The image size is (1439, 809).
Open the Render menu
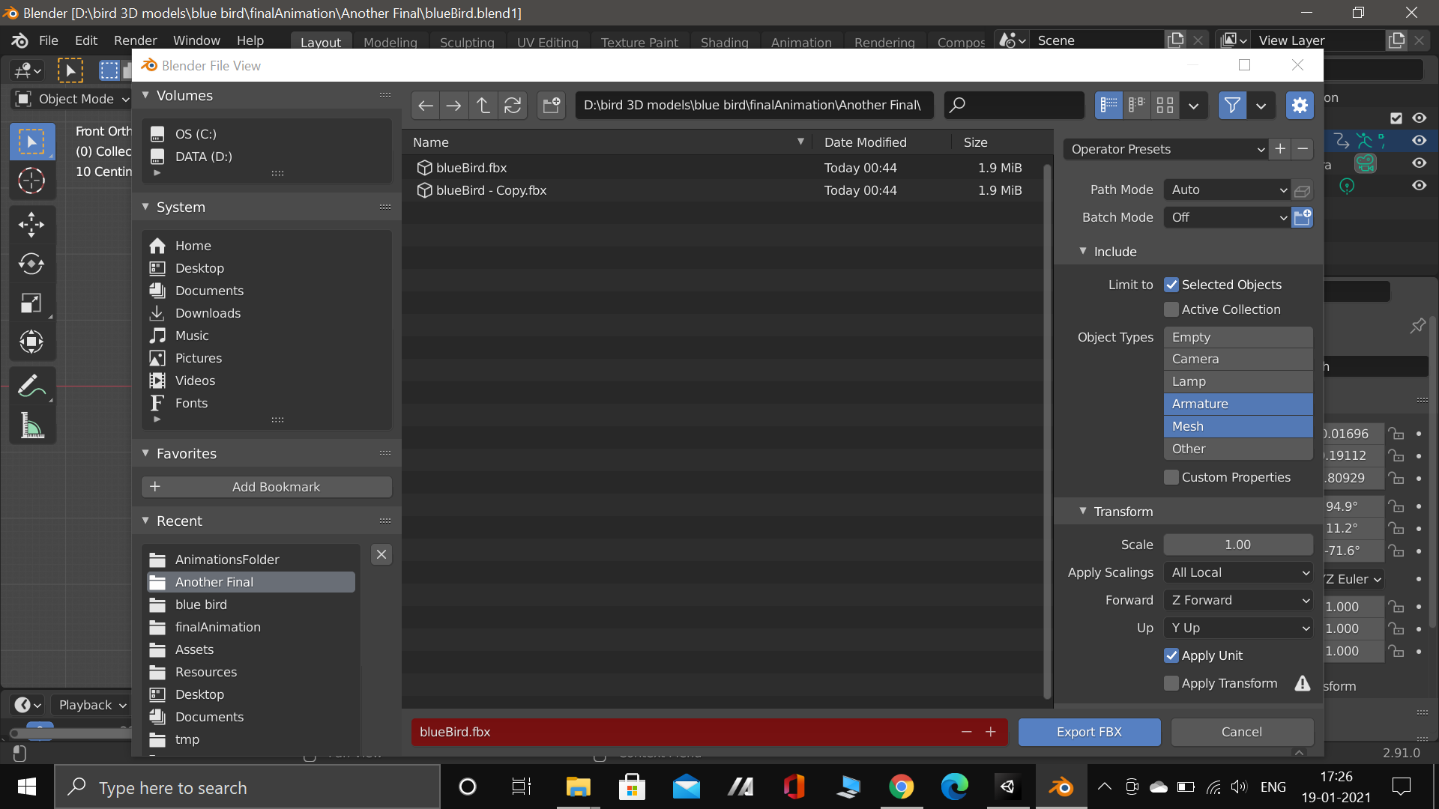coord(135,40)
